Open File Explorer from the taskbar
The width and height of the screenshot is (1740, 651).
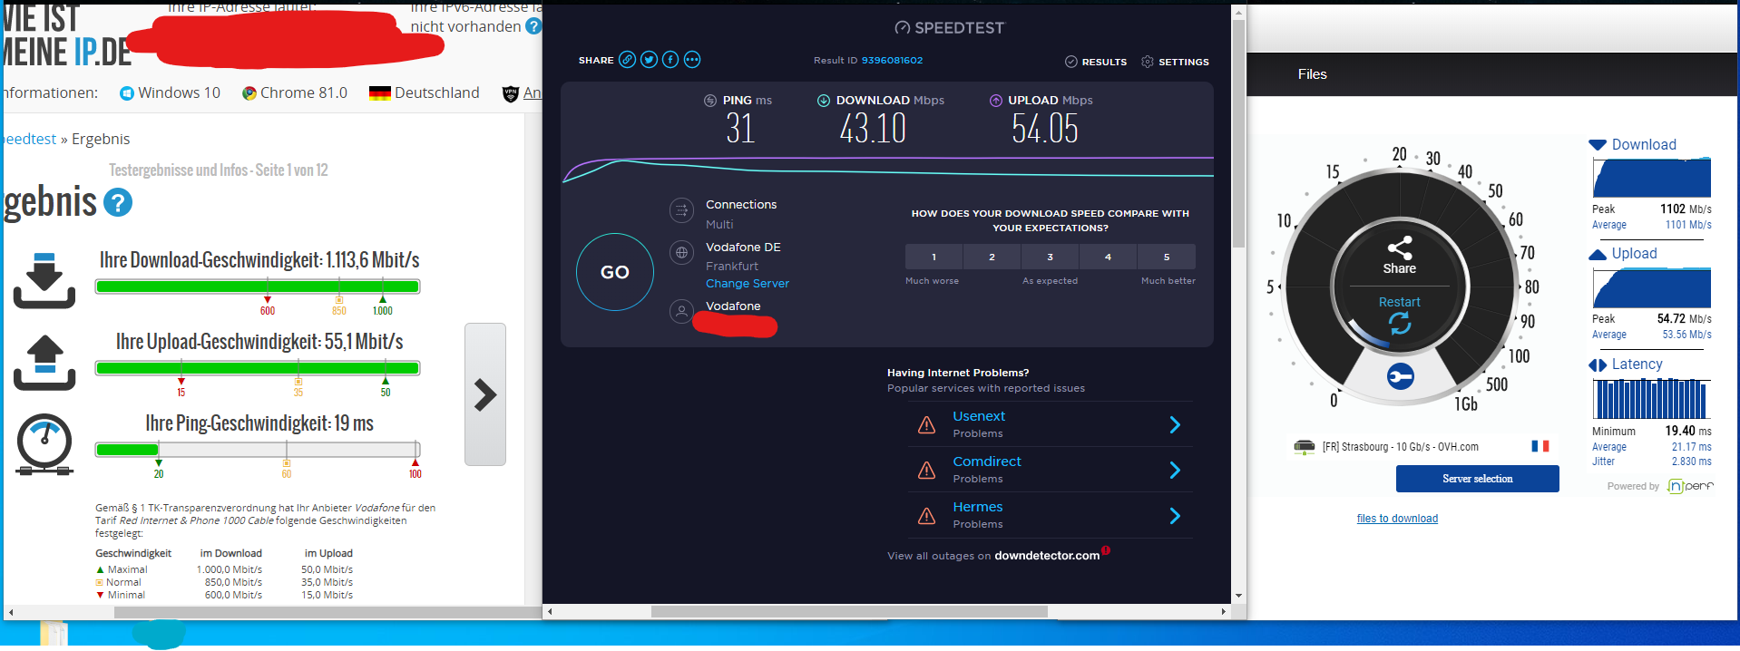click(54, 633)
